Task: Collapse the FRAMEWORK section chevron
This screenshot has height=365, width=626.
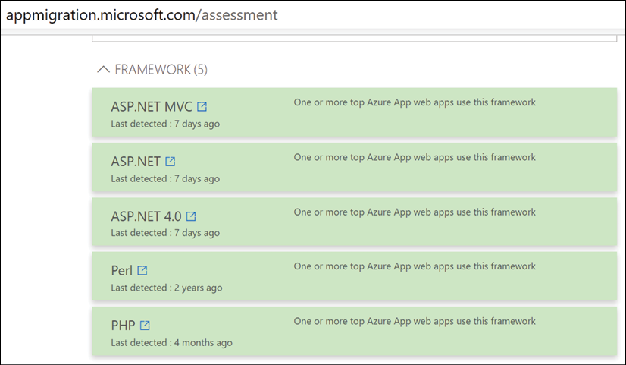Action: click(103, 70)
